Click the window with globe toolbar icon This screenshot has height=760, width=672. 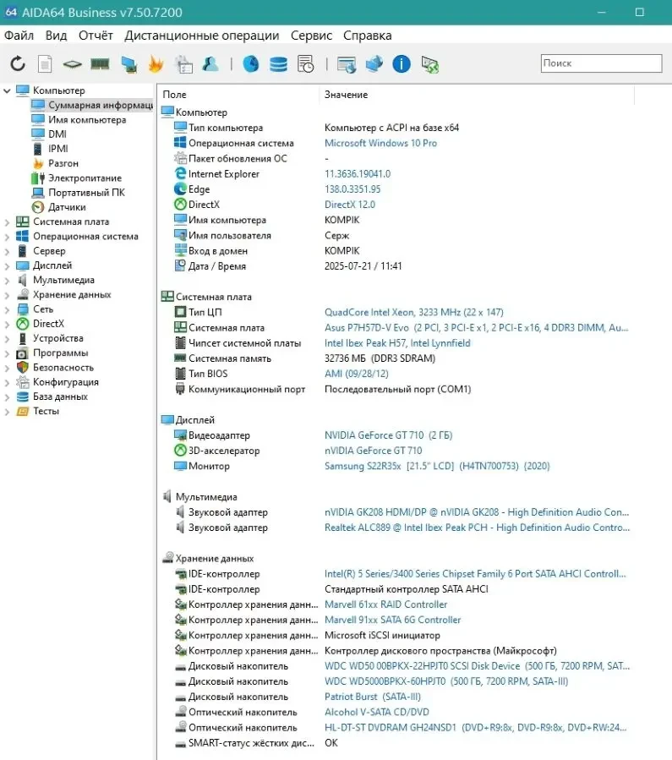pos(347,64)
